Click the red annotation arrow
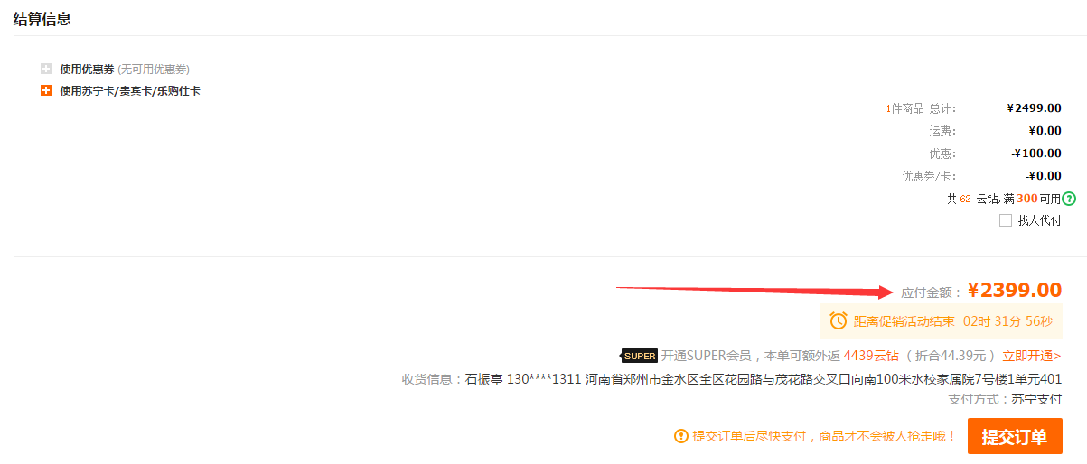 pyautogui.click(x=754, y=291)
